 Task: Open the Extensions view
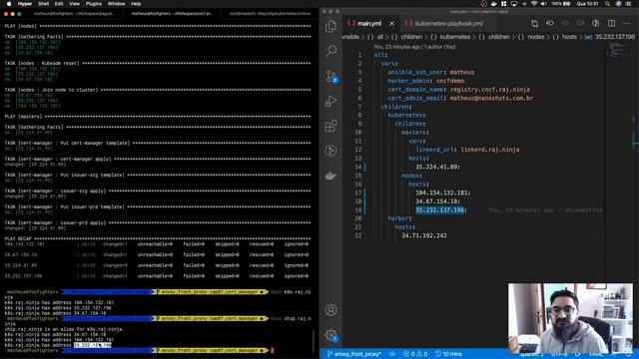[330, 126]
